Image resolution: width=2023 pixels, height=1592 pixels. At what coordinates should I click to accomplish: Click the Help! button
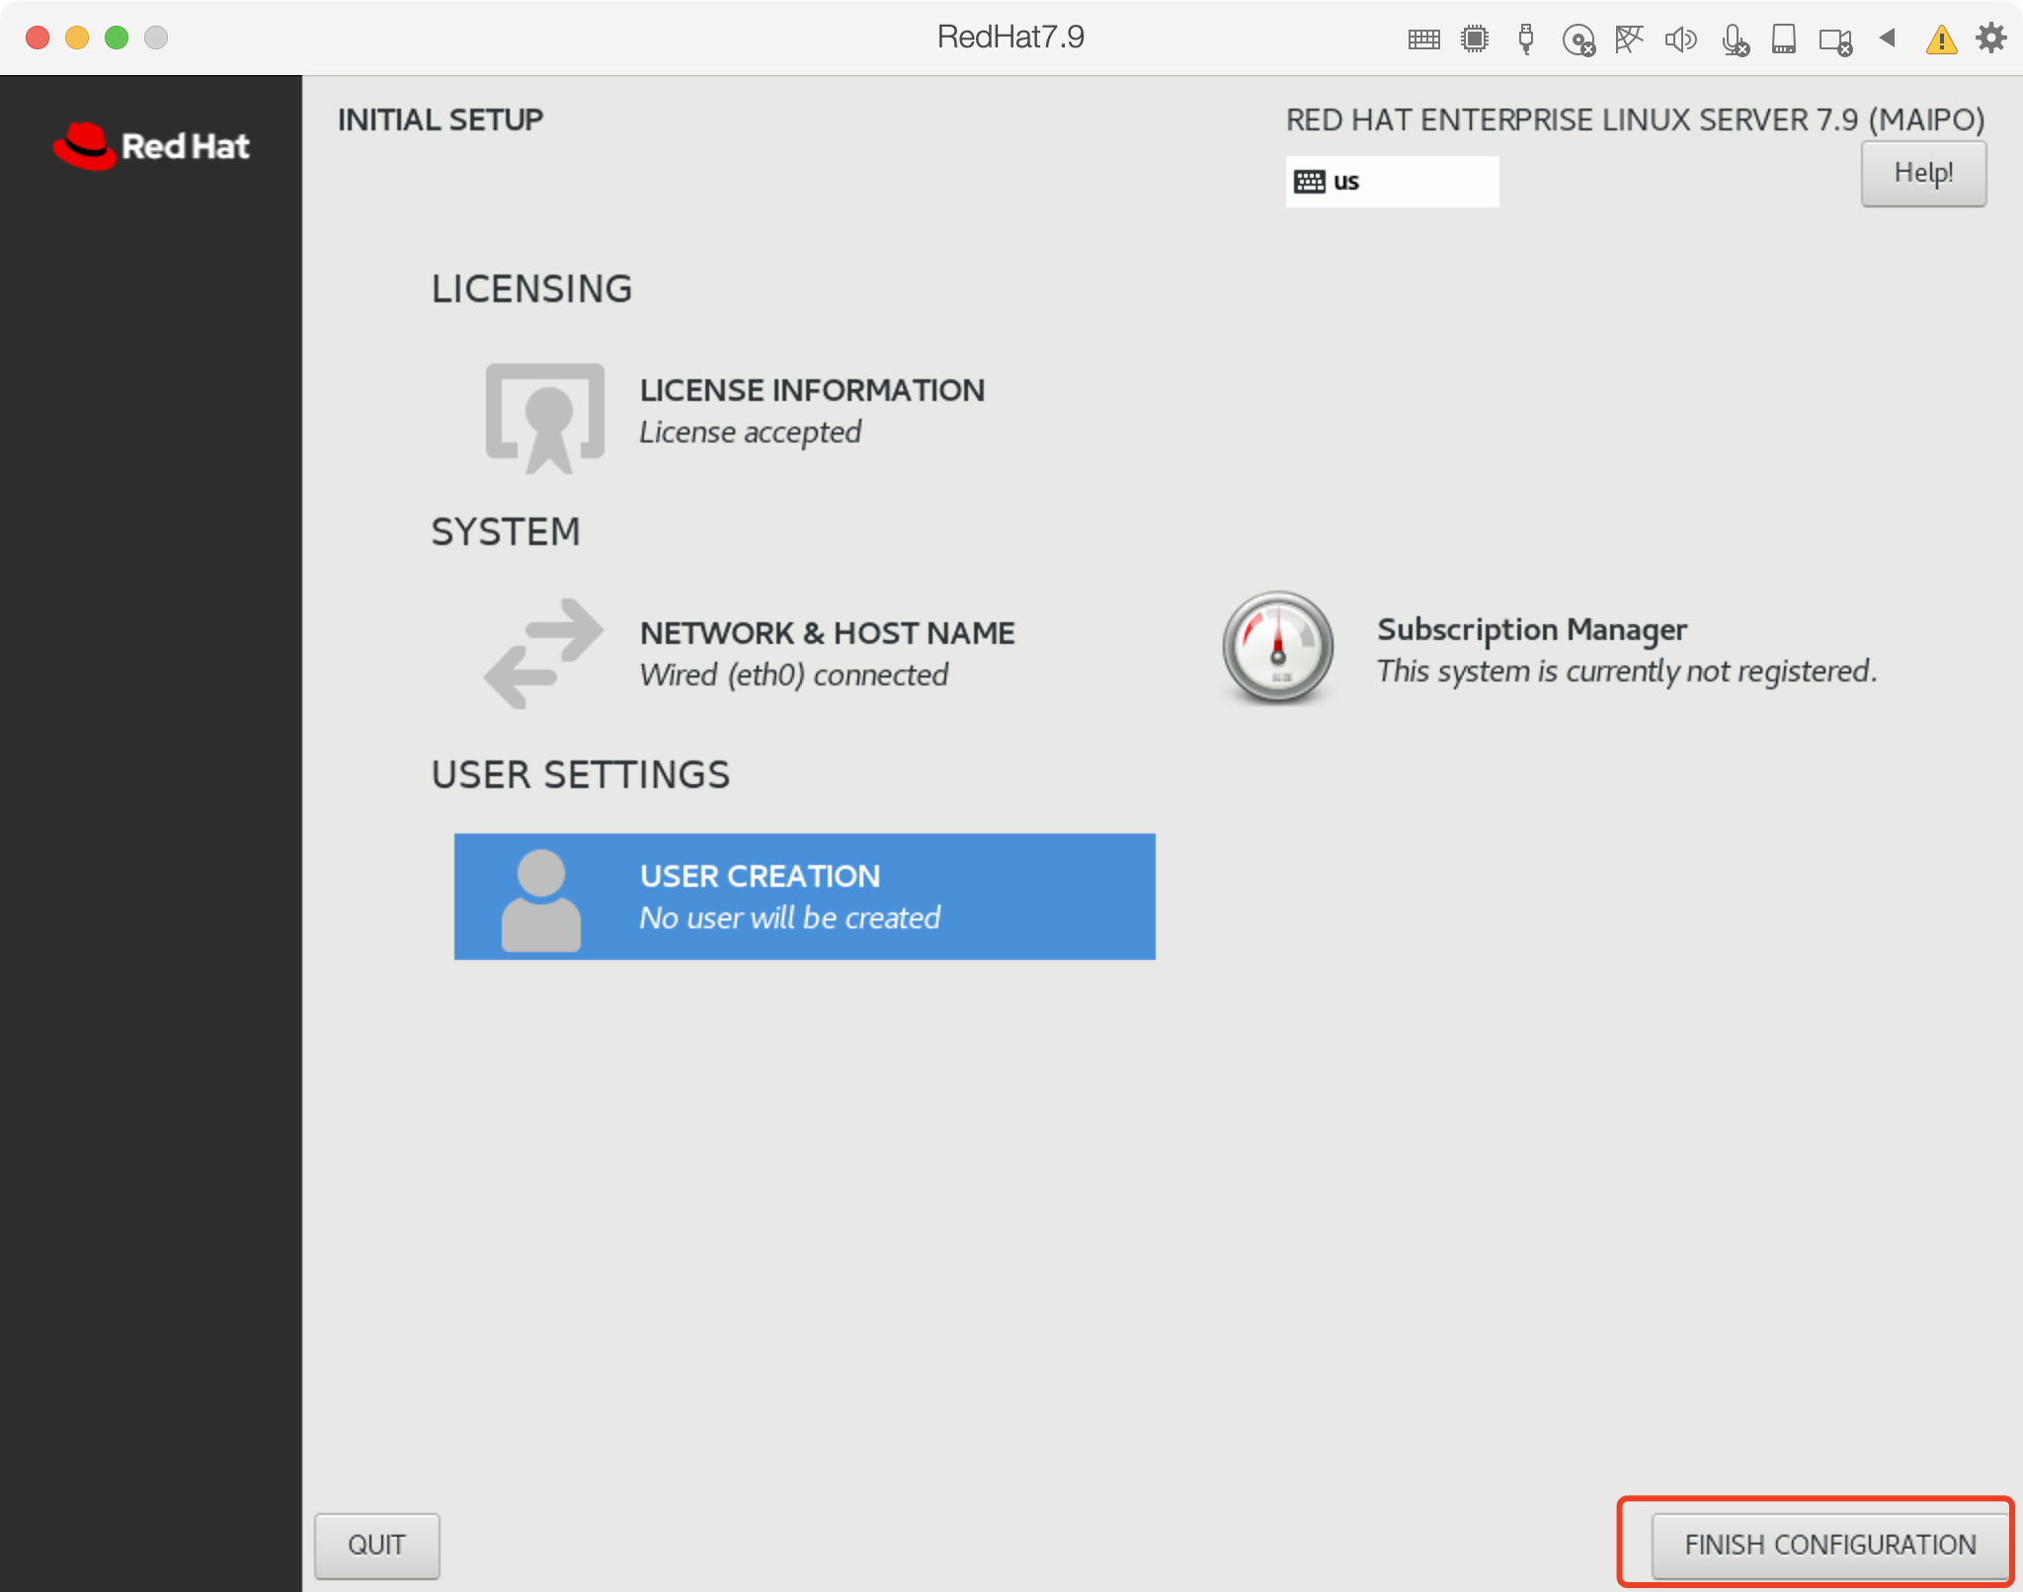tap(1922, 174)
